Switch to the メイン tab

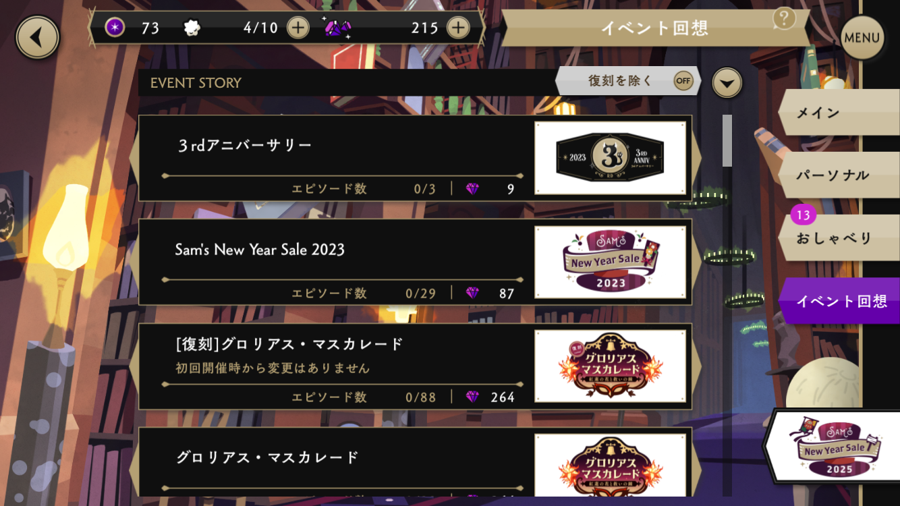pyautogui.click(x=839, y=113)
